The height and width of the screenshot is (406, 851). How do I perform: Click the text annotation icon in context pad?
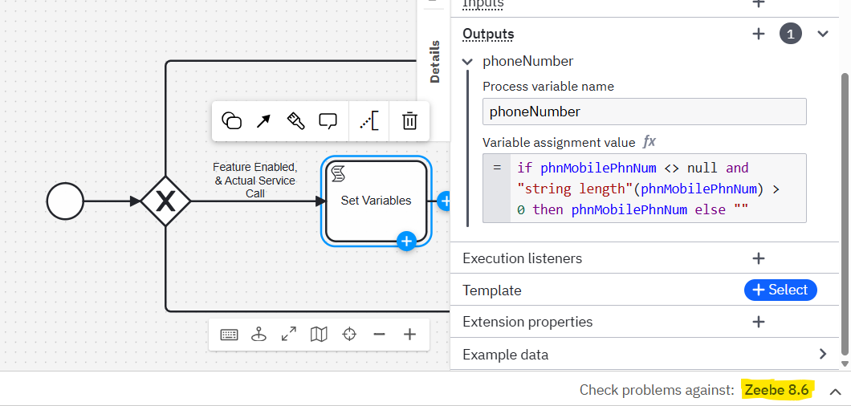tap(368, 121)
